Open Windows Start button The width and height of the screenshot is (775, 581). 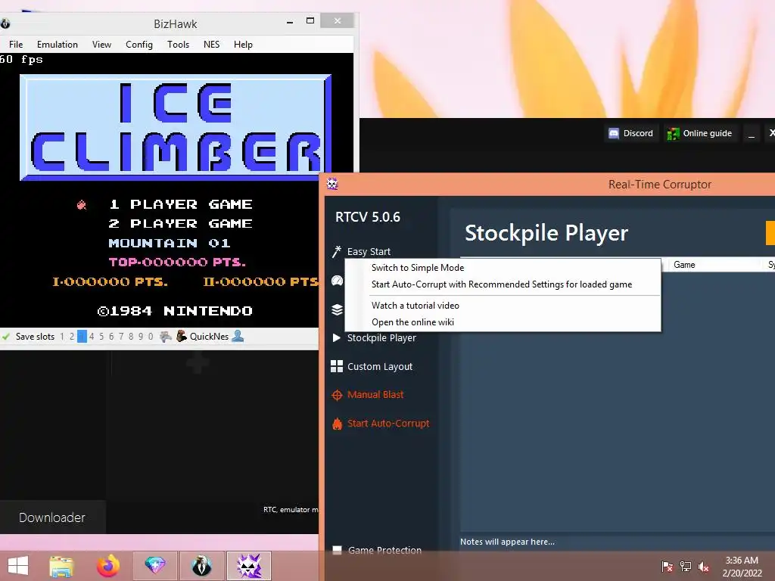click(x=18, y=566)
